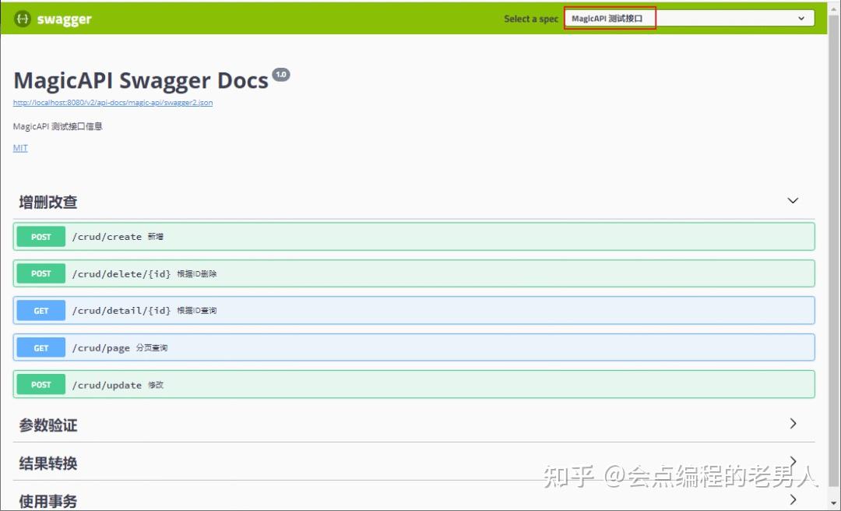Expand the 使用事务 section
The image size is (841, 511).
(x=793, y=499)
